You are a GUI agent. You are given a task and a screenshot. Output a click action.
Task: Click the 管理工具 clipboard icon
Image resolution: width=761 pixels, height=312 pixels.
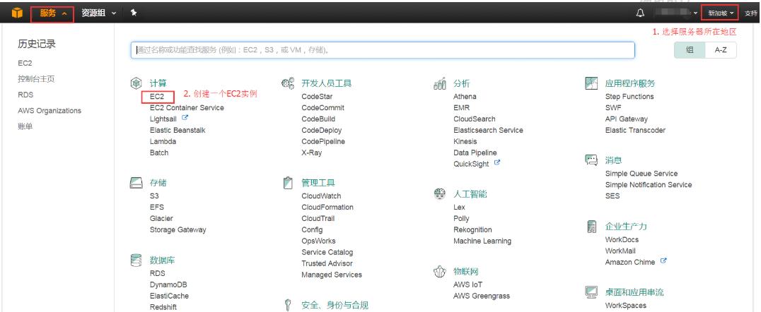(288, 183)
